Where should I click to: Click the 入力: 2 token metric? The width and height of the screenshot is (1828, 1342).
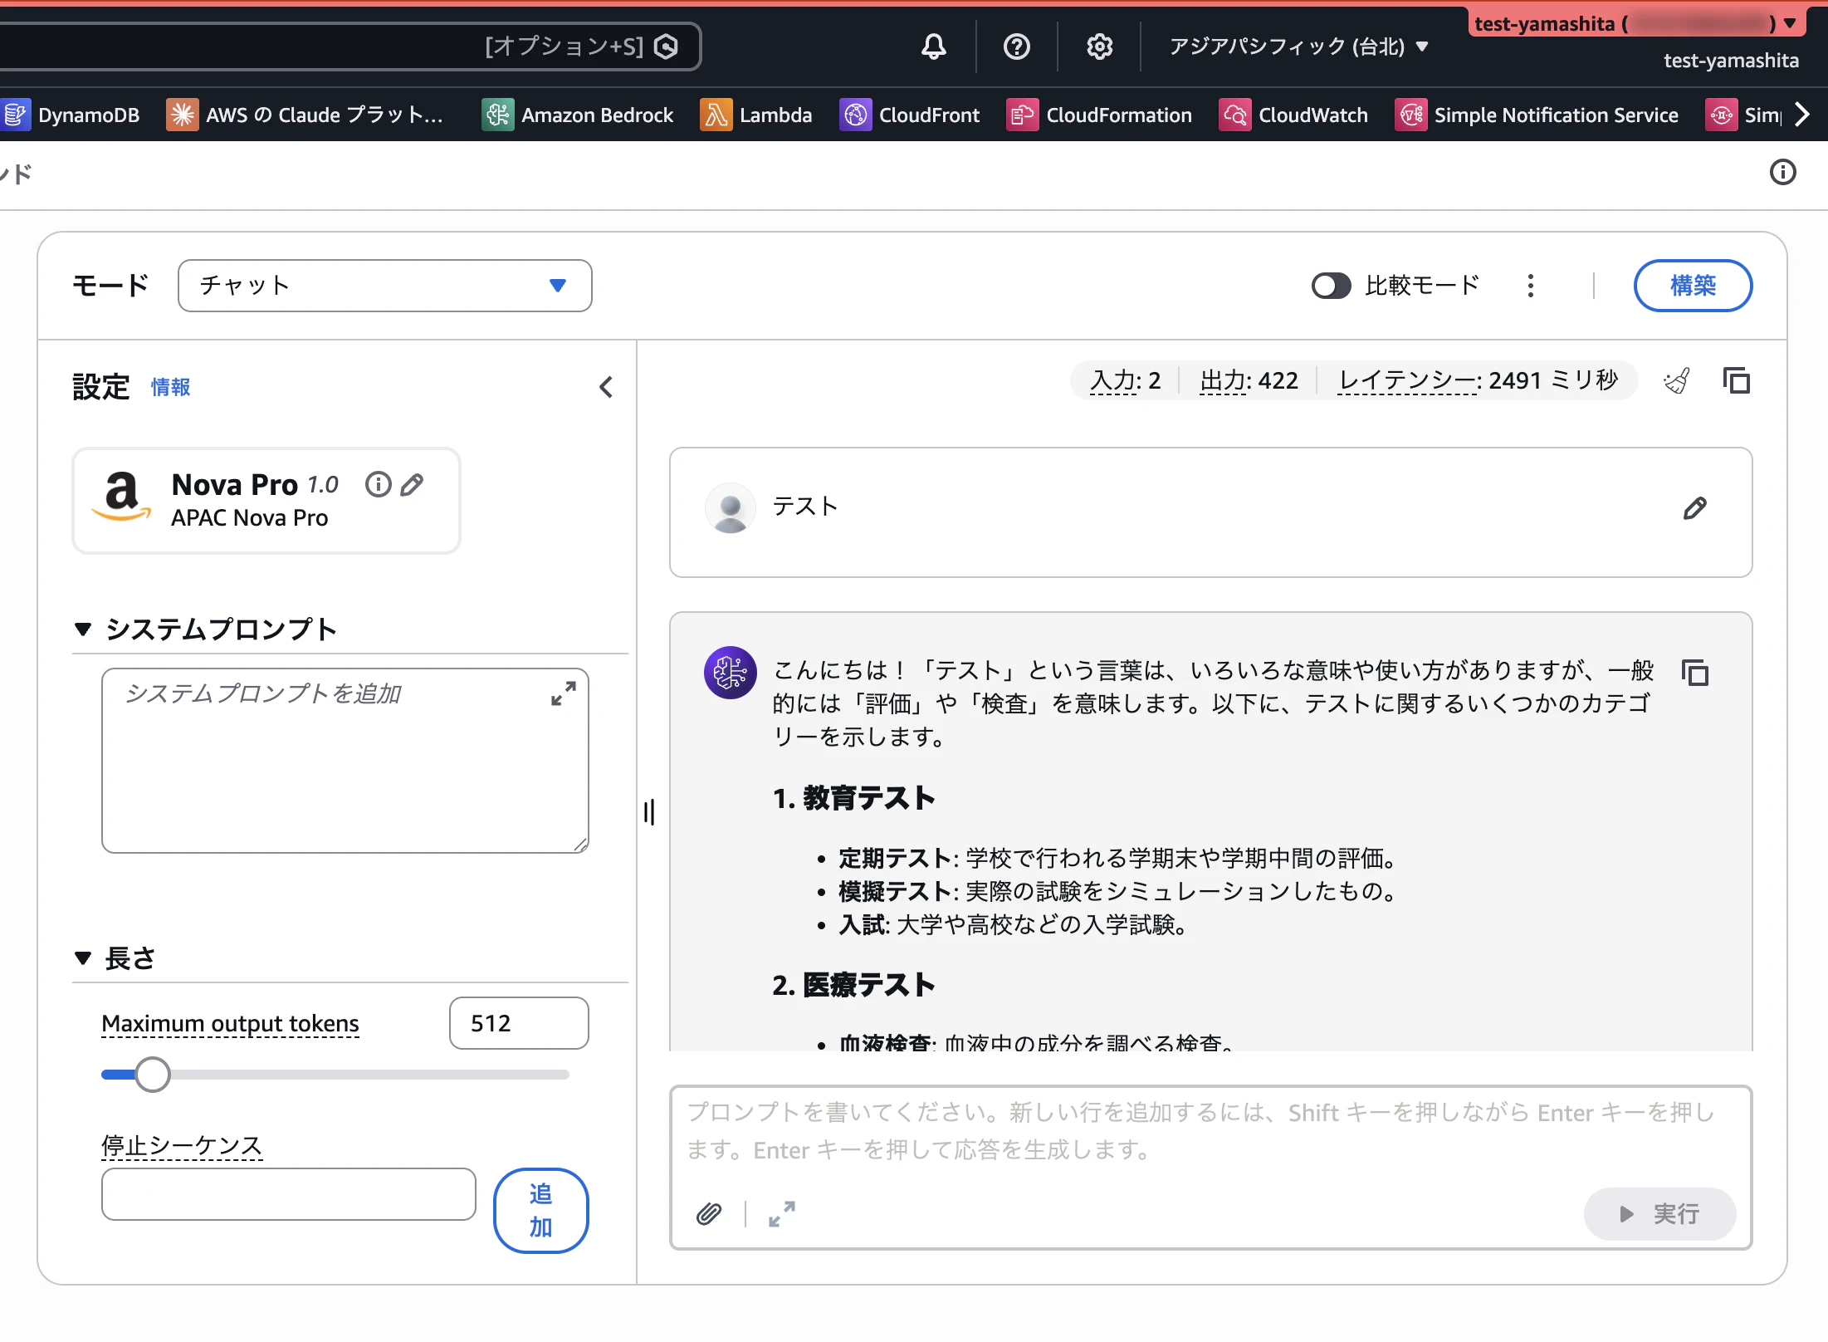[x=1125, y=380]
